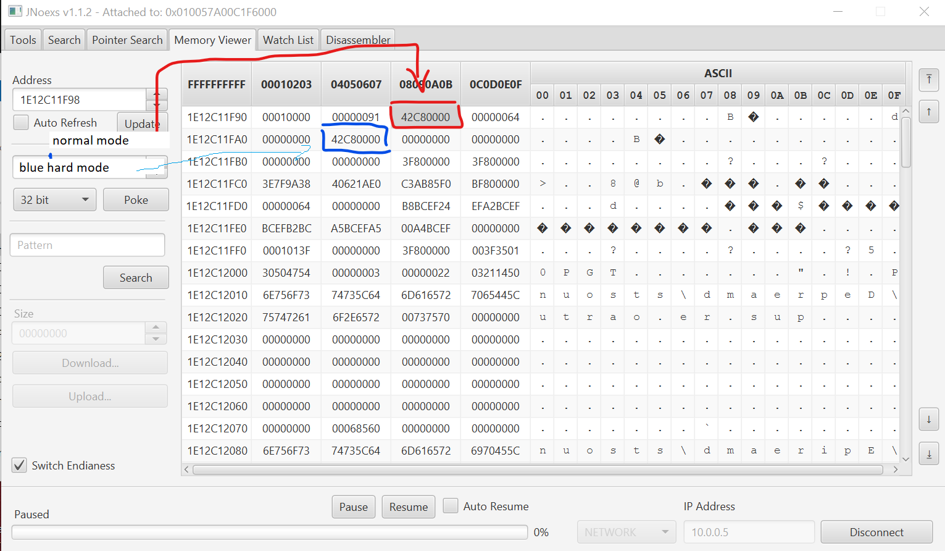Click the Address input field
Viewport: 945px width, 551px height.
pos(79,99)
